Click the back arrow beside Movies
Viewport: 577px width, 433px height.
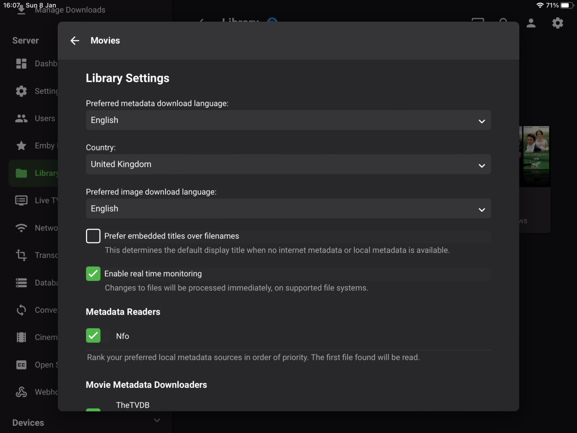(x=75, y=41)
